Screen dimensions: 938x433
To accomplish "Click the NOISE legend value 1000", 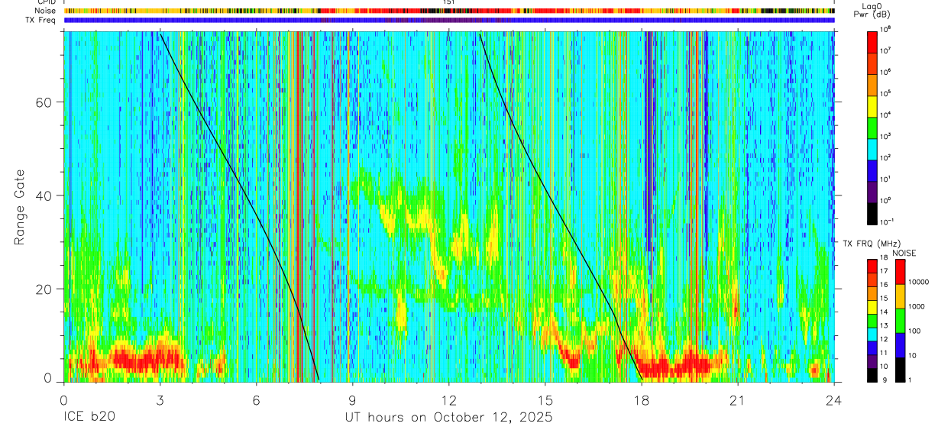I will coord(917,307).
